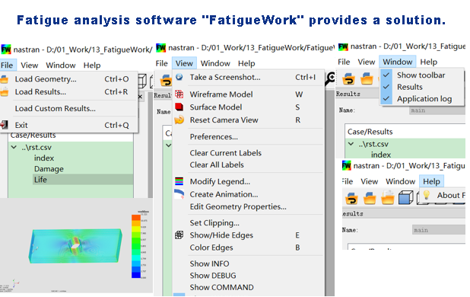This screenshot has height=297, width=470.
Task: Collapse ..\rst.csv chevron in File-menu window tree
Action: [14, 147]
